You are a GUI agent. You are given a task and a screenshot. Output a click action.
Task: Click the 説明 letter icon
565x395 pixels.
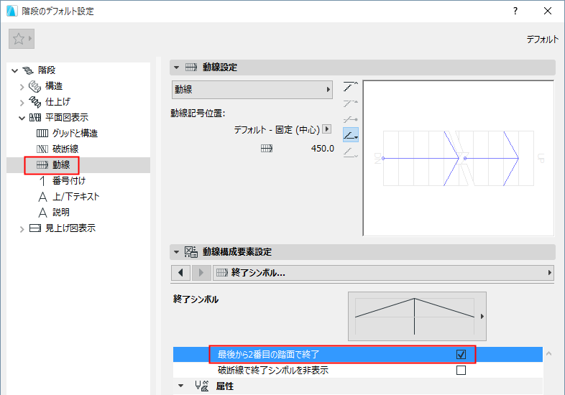(x=42, y=213)
